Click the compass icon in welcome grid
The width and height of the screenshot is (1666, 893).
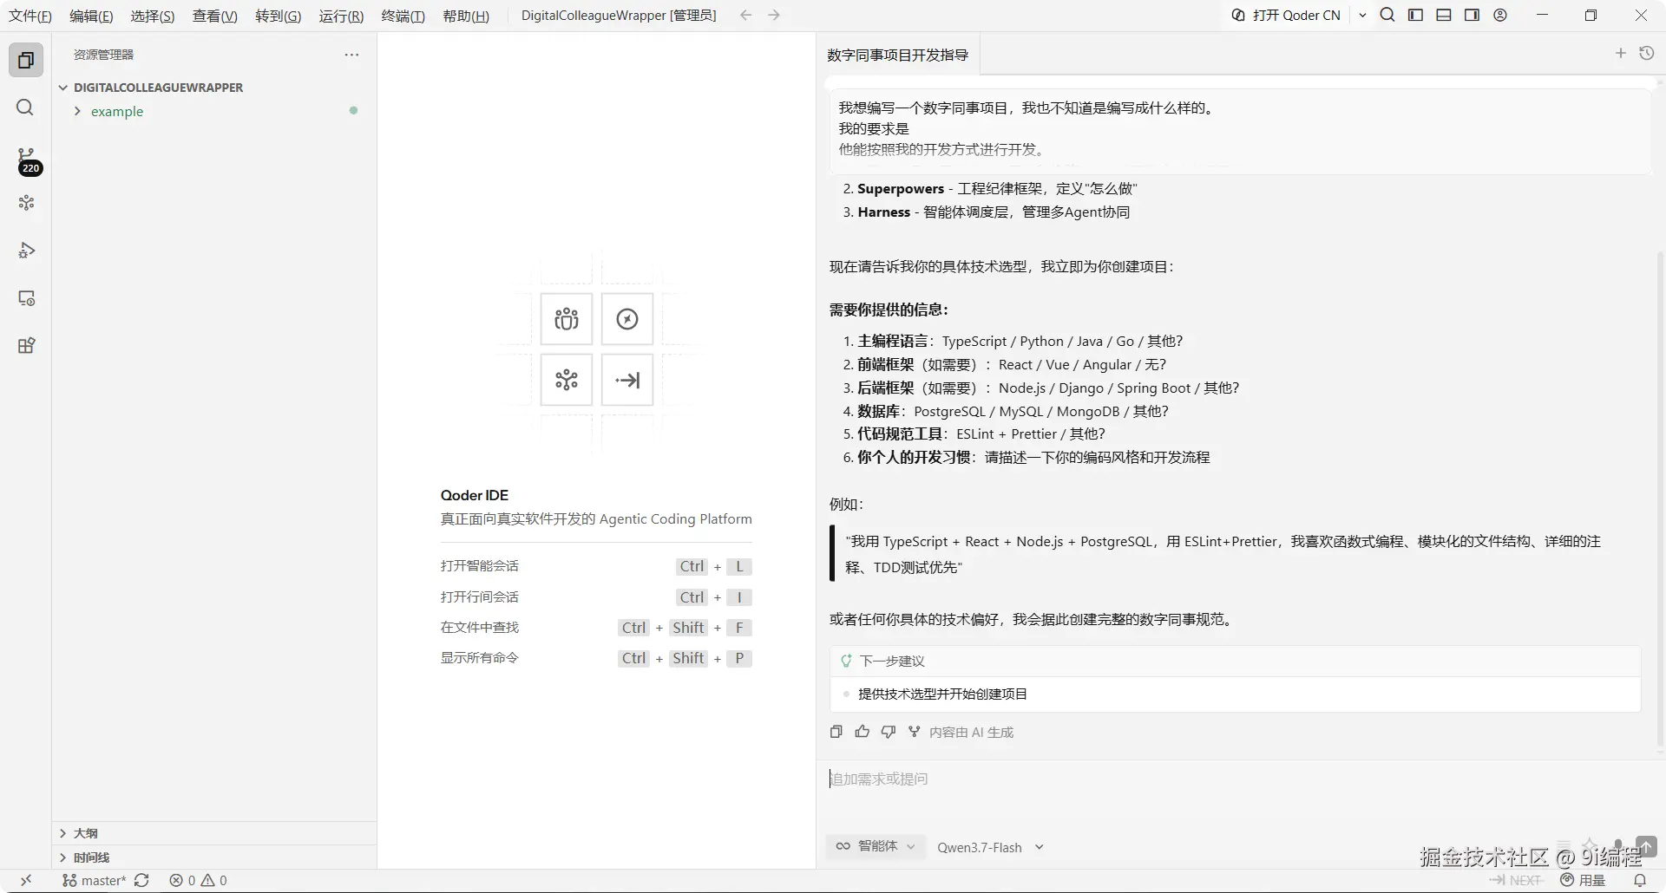[627, 319]
